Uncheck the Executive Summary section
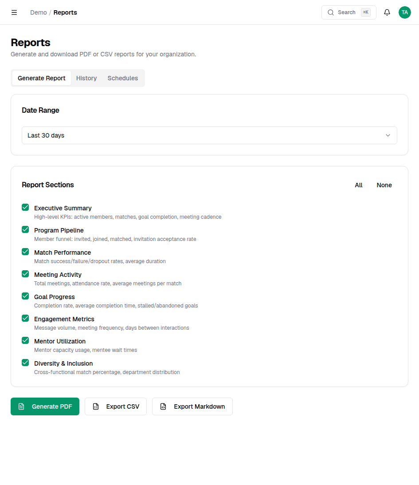The width and height of the screenshot is (419, 485). (25, 207)
